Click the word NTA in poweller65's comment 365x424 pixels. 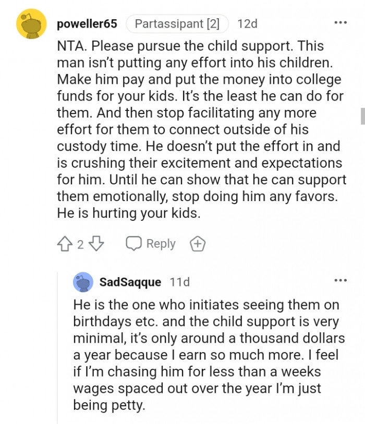coord(70,45)
